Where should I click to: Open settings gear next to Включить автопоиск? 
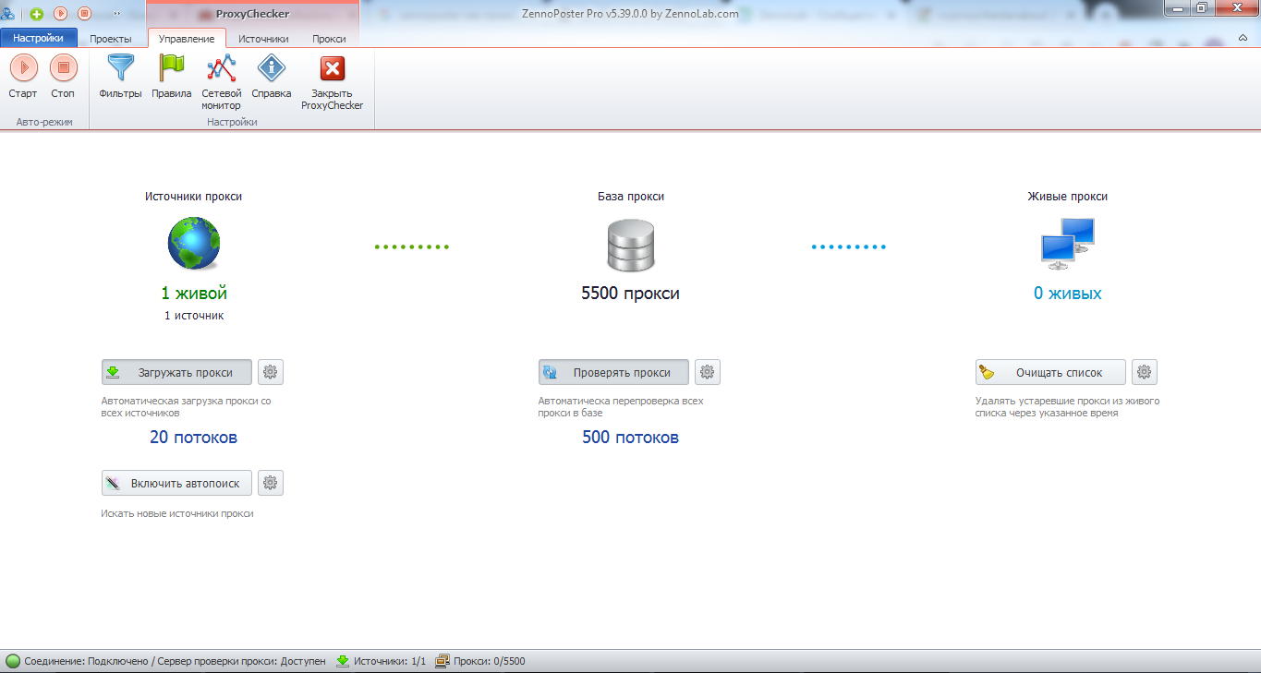(x=271, y=483)
